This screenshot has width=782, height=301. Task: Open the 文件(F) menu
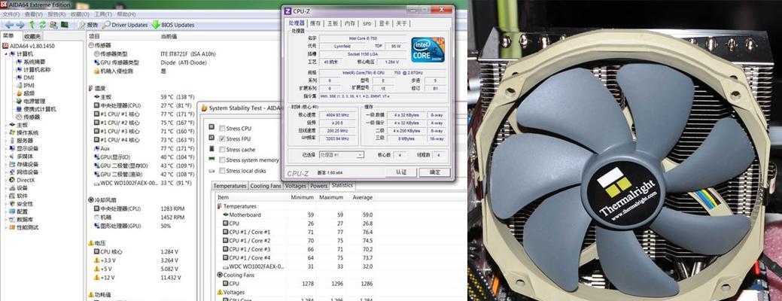click(11, 14)
